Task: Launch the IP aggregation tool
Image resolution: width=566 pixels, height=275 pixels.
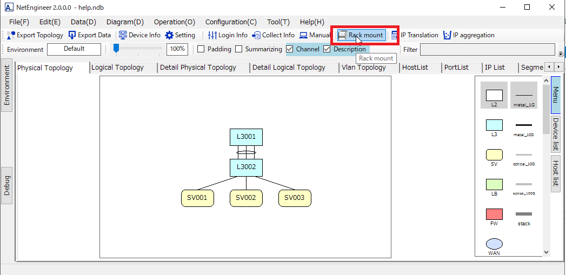Action: 447,35
